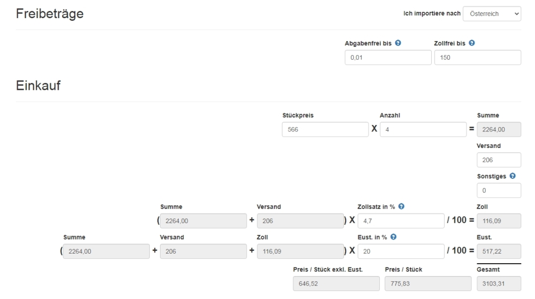Click the Anzahl quantity input field
This screenshot has height=299, width=535.
(423, 129)
